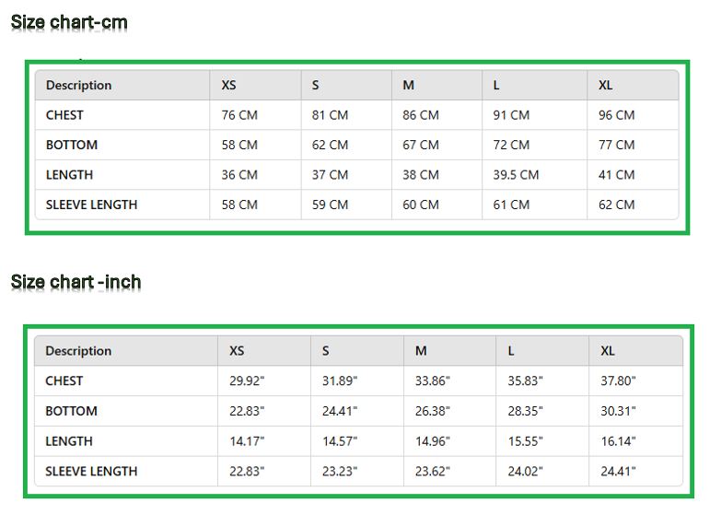Click the "Size chart-cm" heading
Image resolution: width=710 pixels, height=527 pixels.
pyautogui.click(x=69, y=21)
